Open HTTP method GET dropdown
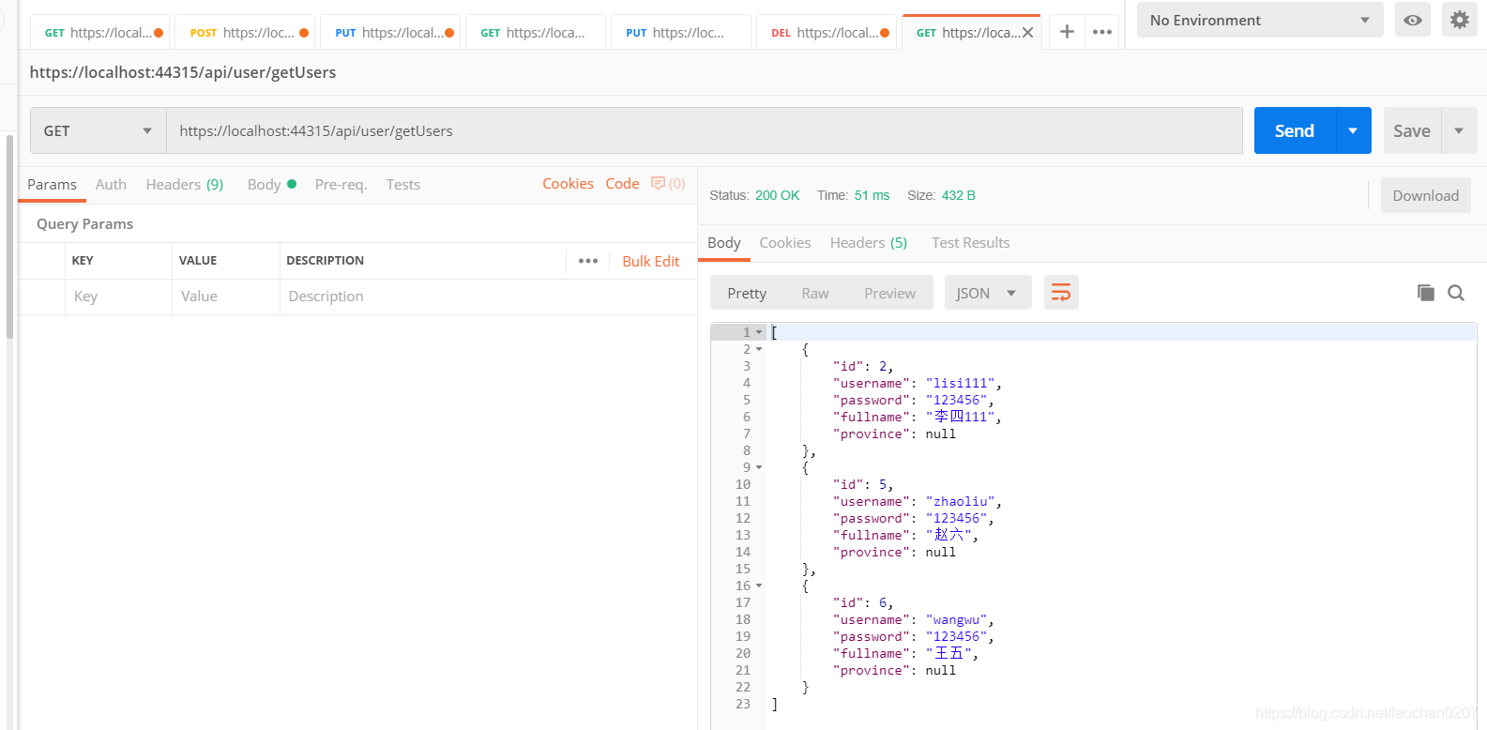This screenshot has width=1487, height=730. (x=99, y=130)
